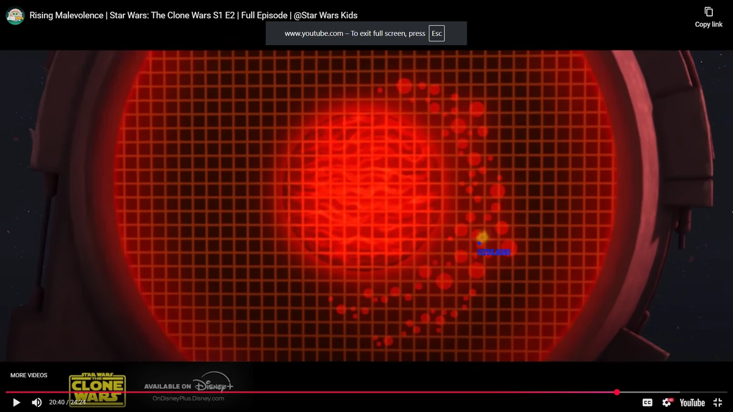Open the Rising Malevolence video title
Viewport: 733px width, 412px height.
point(194,15)
